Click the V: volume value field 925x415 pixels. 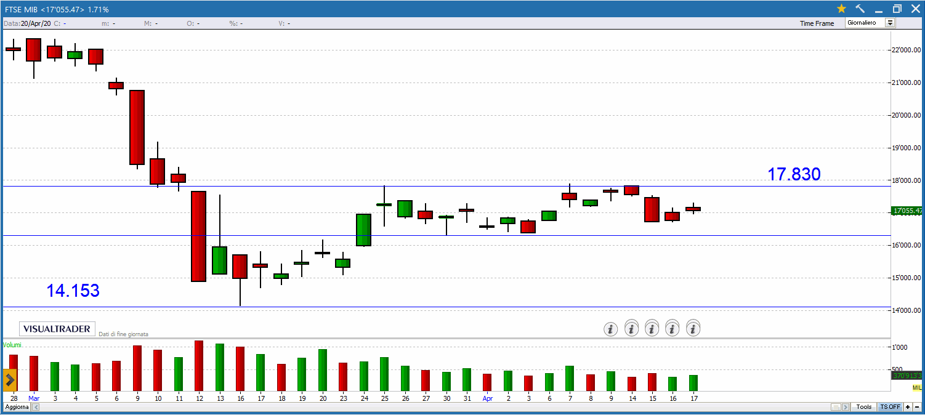point(284,23)
